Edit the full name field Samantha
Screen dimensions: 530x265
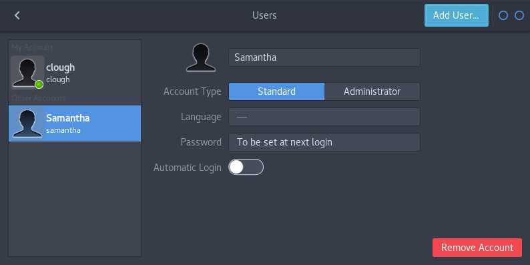pyautogui.click(x=324, y=57)
